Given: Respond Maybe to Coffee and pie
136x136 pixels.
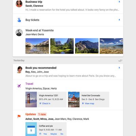Looking at the screenshot, I should click(54, 134).
